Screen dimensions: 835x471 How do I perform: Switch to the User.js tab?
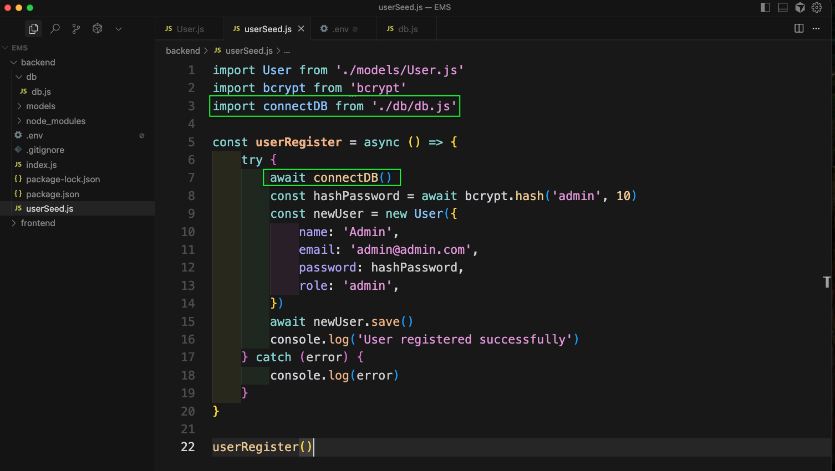pyautogui.click(x=190, y=29)
